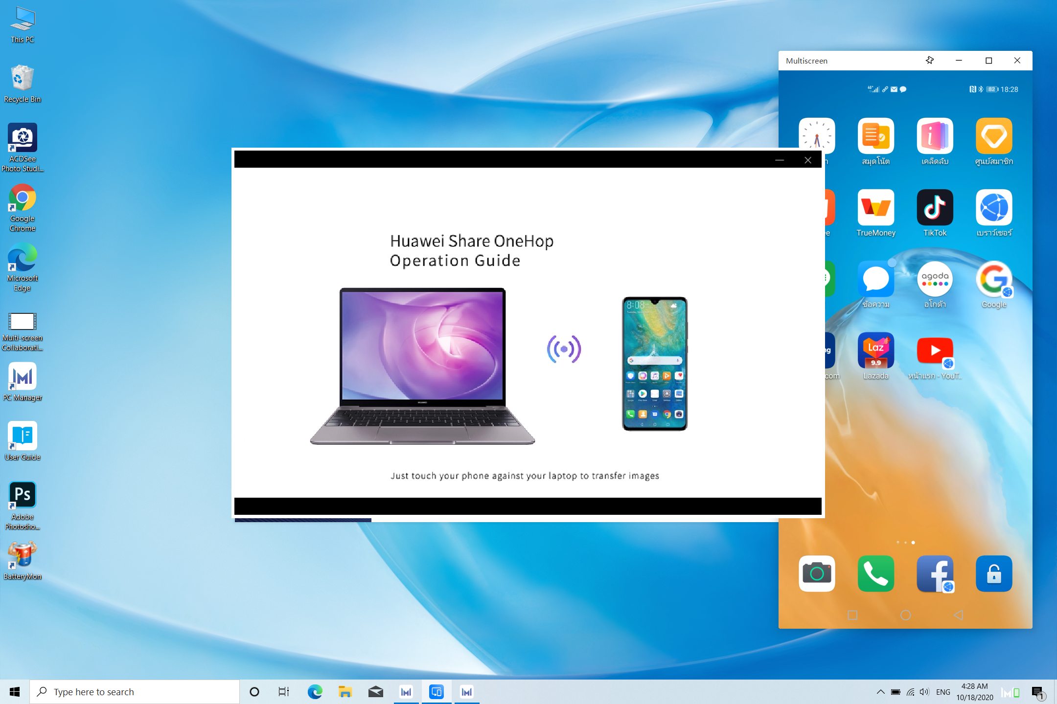Tap the phone's home circle button
1057x704 pixels.
click(x=906, y=615)
